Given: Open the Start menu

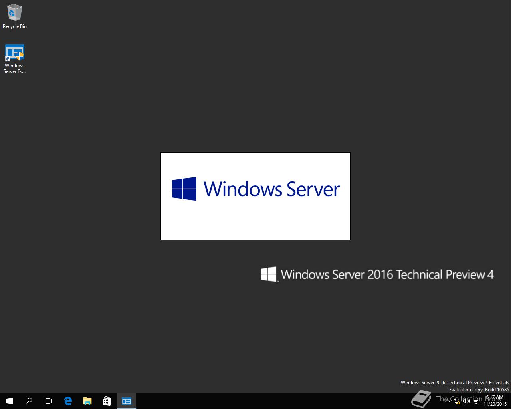Looking at the screenshot, I should (10, 401).
